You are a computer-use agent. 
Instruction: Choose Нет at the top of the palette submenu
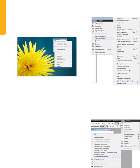point(106,135)
